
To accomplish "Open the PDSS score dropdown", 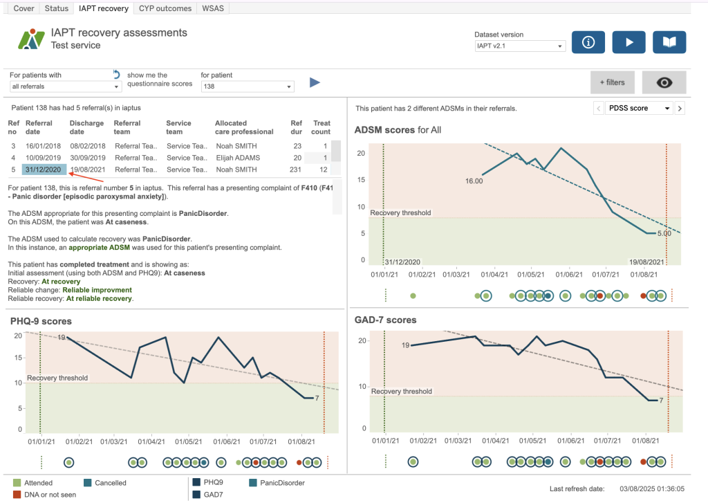I will pyautogui.click(x=638, y=109).
